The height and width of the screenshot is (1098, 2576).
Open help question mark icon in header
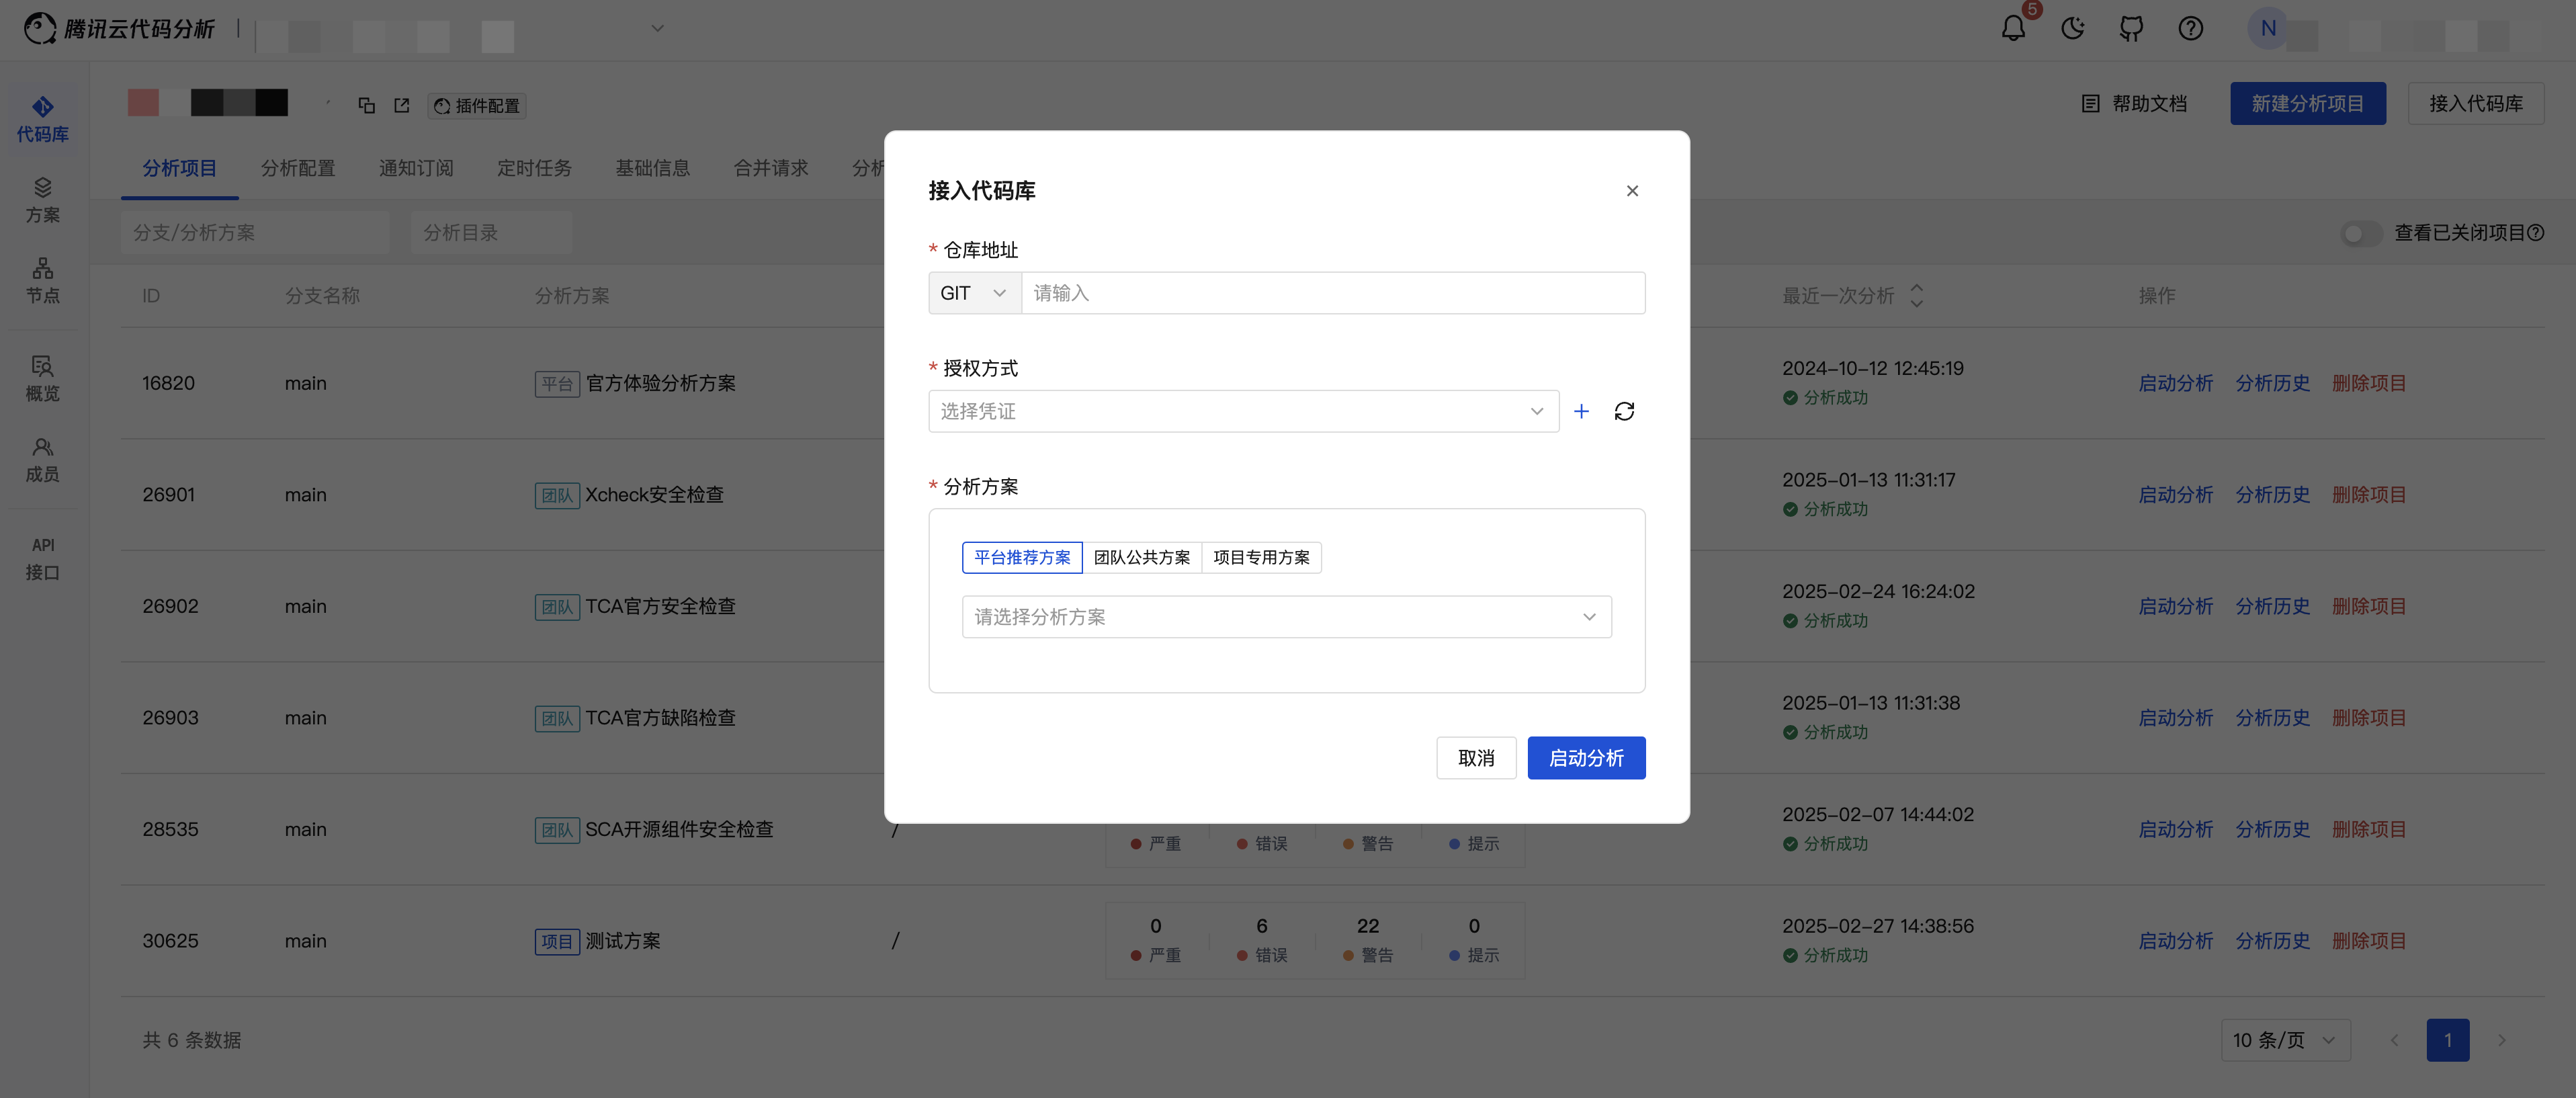pyautogui.click(x=2190, y=28)
